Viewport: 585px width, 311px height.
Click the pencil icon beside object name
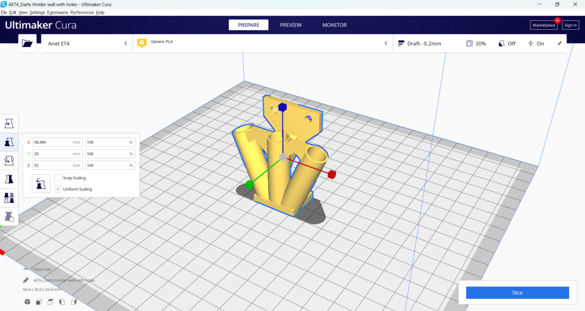(x=26, y=280)
